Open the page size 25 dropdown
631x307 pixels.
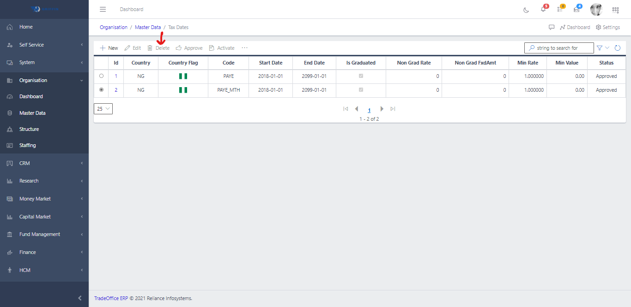[x=103, y=109]
